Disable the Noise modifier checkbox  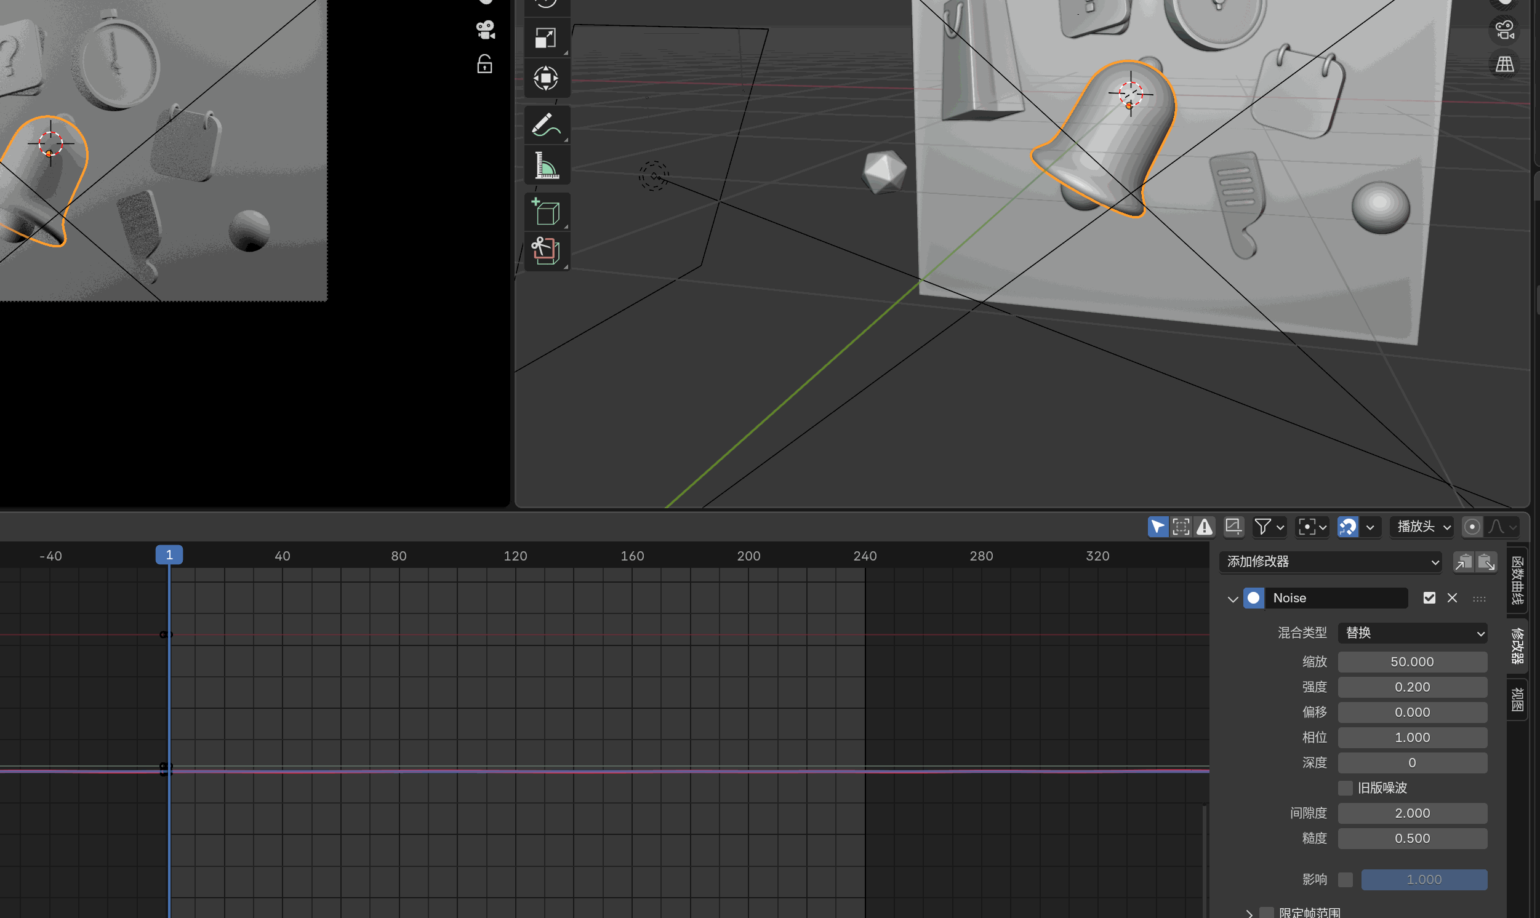pyautogui.click(x=1429, y=597)
